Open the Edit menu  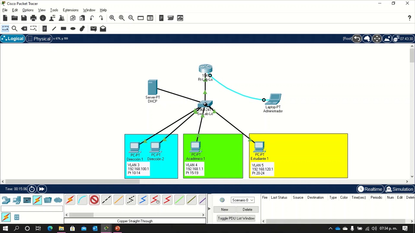point(15,10)
